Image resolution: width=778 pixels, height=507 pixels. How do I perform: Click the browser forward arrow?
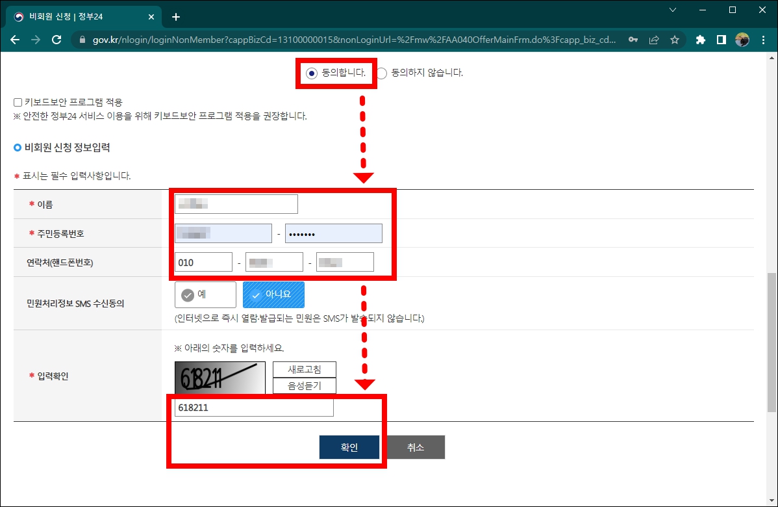pyautogui.click(x=35, y=40)
